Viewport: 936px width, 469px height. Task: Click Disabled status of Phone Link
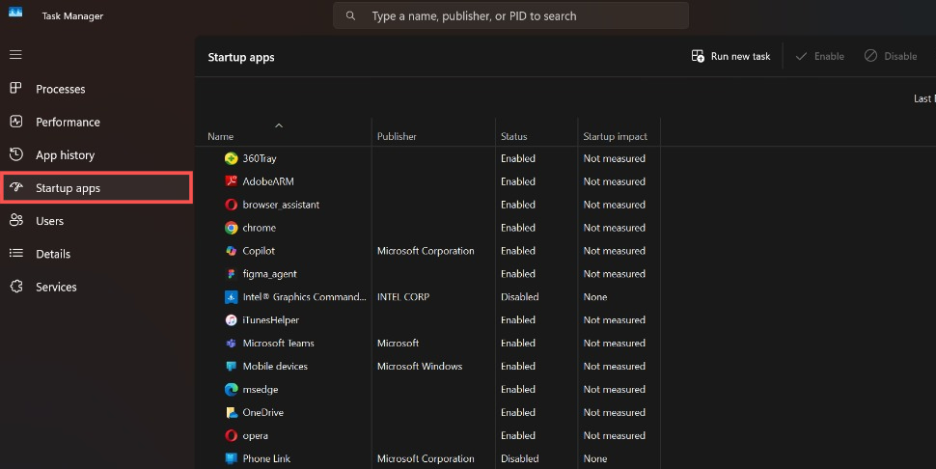(519, 458)
